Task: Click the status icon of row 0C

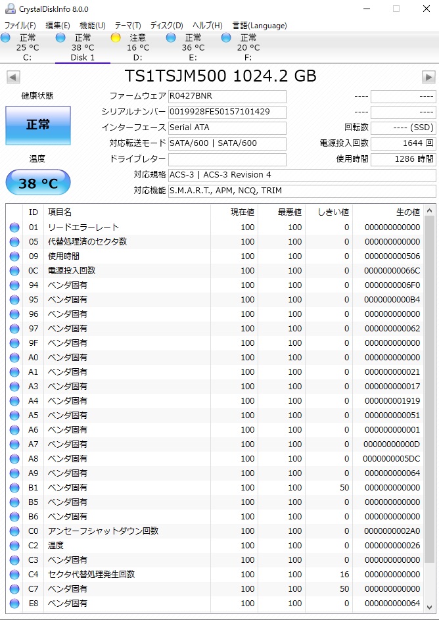Action: pos(14,271)
